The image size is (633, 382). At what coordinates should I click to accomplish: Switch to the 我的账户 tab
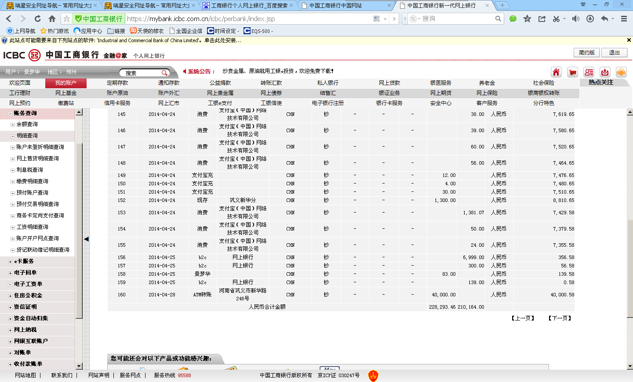point(65,83)
